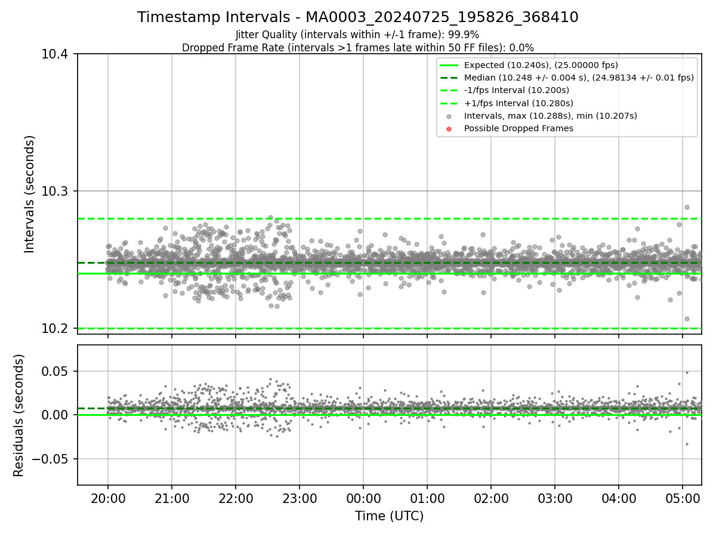The height and width of the screenshot is (537, 716).
Task: Select the 'Jitter Quality' subtitle line reading 99.9%
Action: tap(357, 35)
